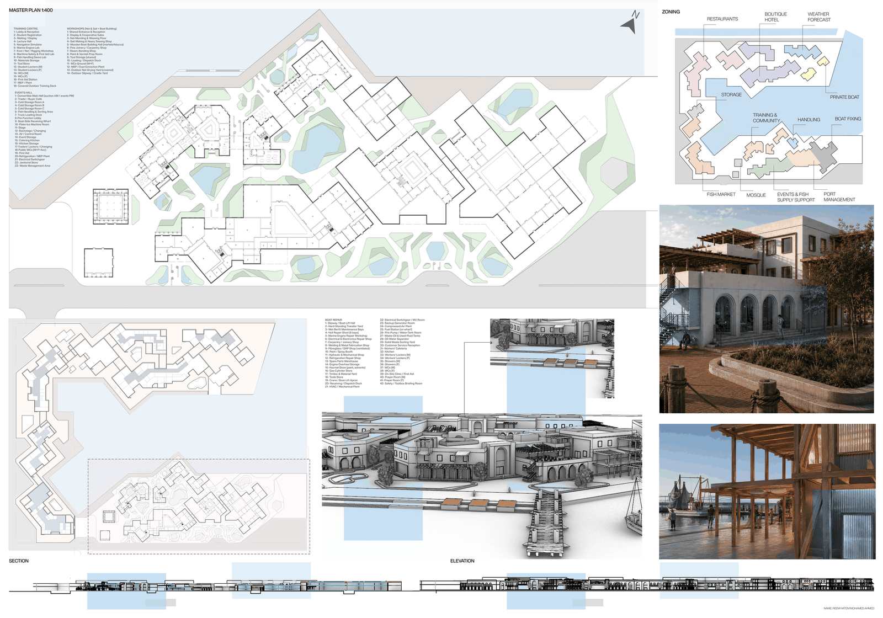Click '21- HVAC / Mechanical Plant' entry
The width and height of the screenshot is (883, 618).
point(342,387)
